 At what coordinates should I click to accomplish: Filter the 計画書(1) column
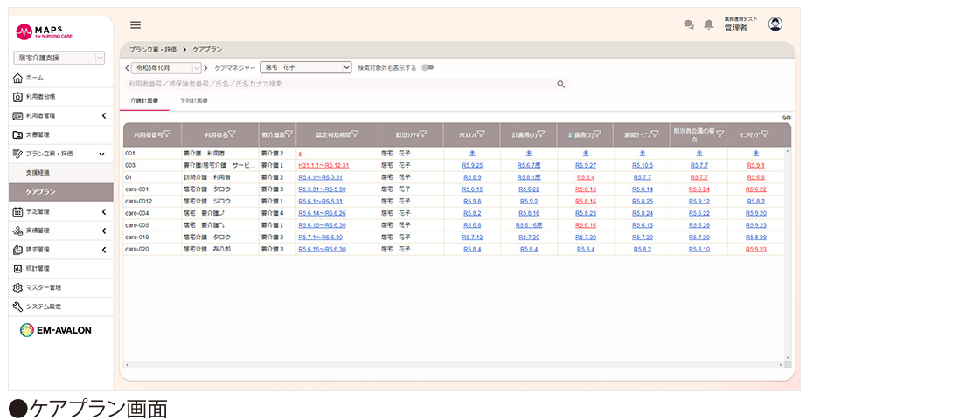(x=541, y=134)
